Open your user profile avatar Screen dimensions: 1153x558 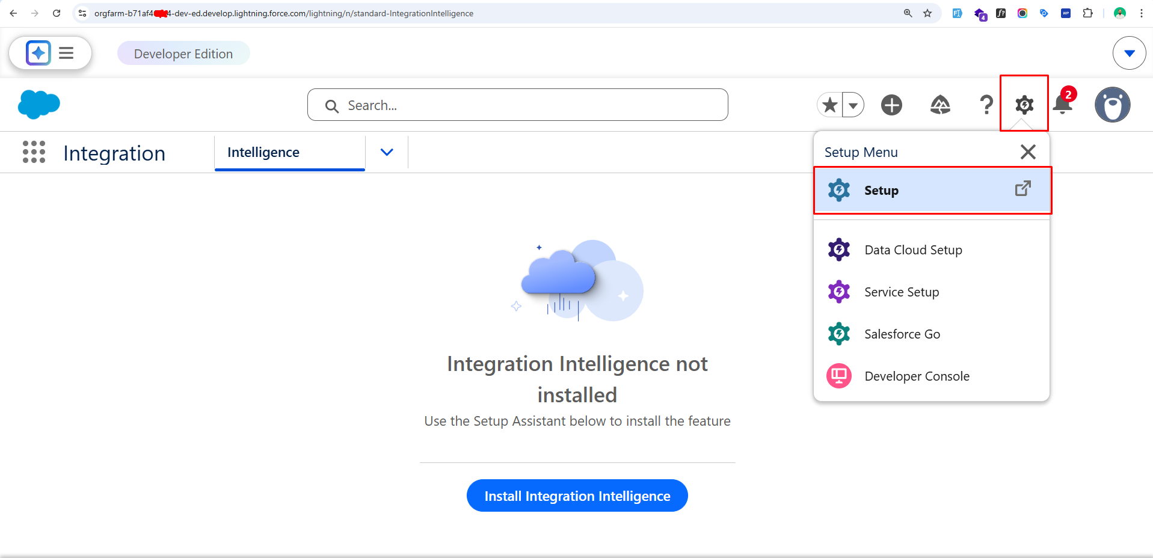[1111, 105]
